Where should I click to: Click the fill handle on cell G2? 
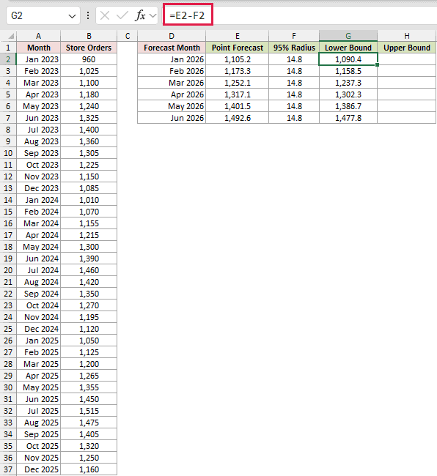[x=377, y=64]
